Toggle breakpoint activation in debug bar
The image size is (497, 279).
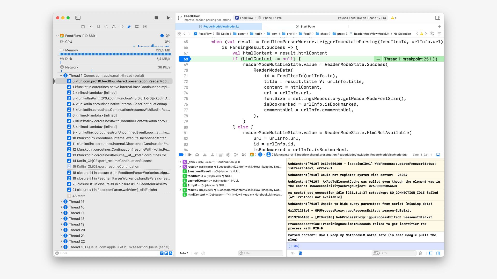181,155
